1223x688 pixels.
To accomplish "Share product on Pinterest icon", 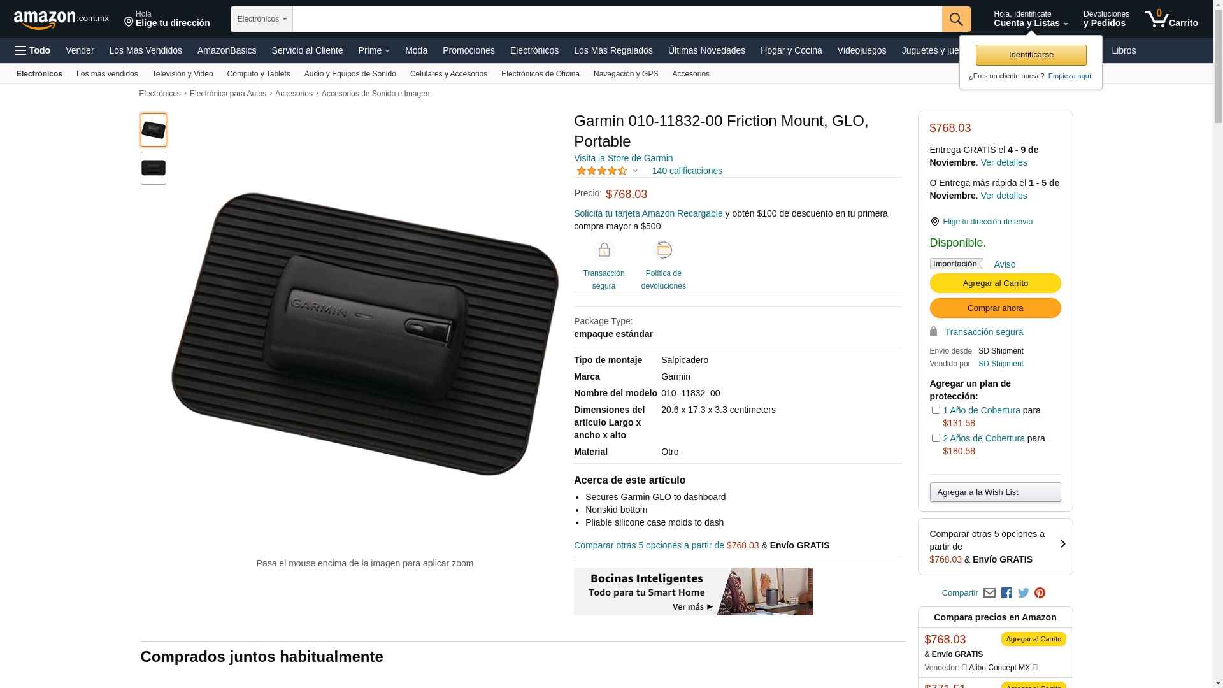I will (x=1040, y=593).
